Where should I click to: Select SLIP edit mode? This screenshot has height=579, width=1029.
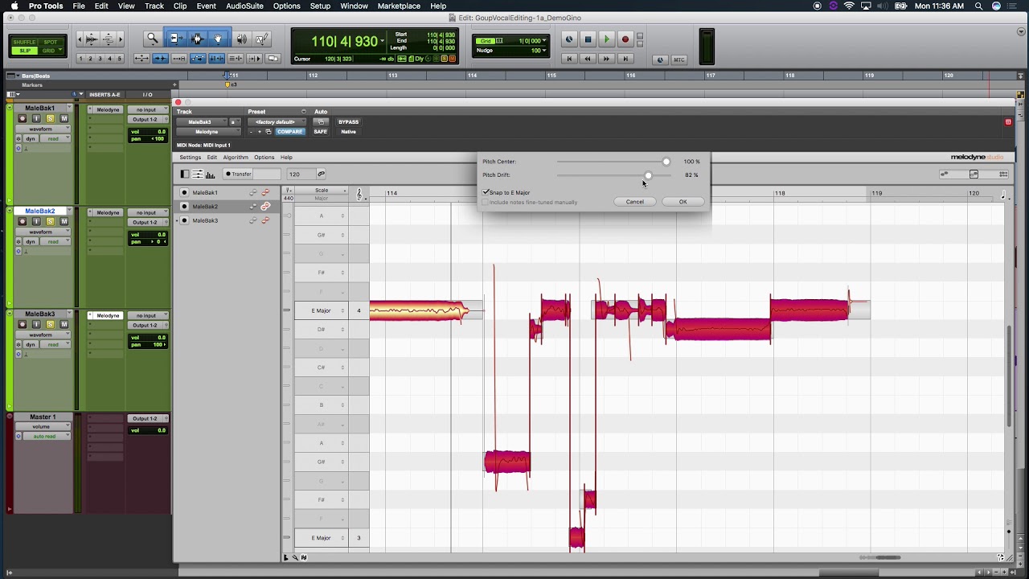[24, 51]
